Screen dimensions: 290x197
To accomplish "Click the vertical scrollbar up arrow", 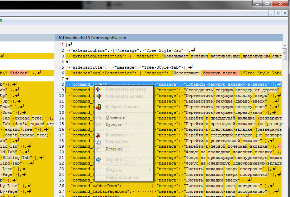I will (x=285, y=45).
